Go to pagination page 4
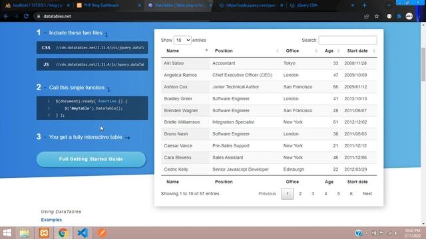This screenshot has width=426, height=239. pos(325,194)
